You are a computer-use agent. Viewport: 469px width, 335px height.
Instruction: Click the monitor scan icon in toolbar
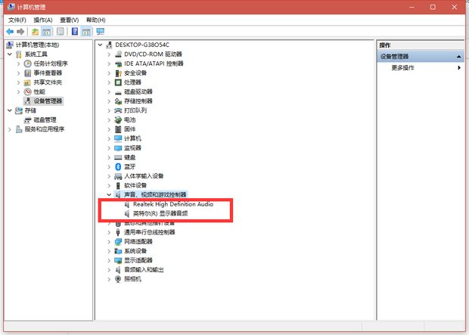pos(100,32)
